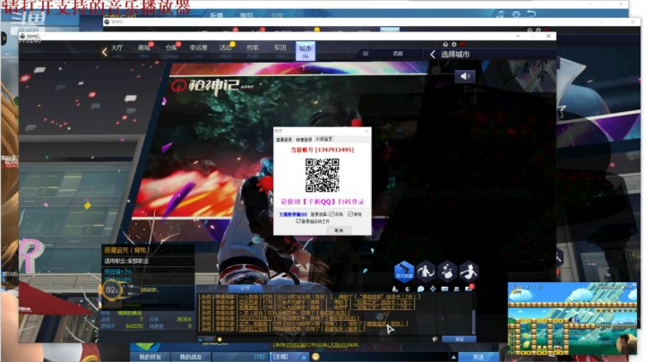Click the voice icon beside inner send button

click(x=434, y=340)
